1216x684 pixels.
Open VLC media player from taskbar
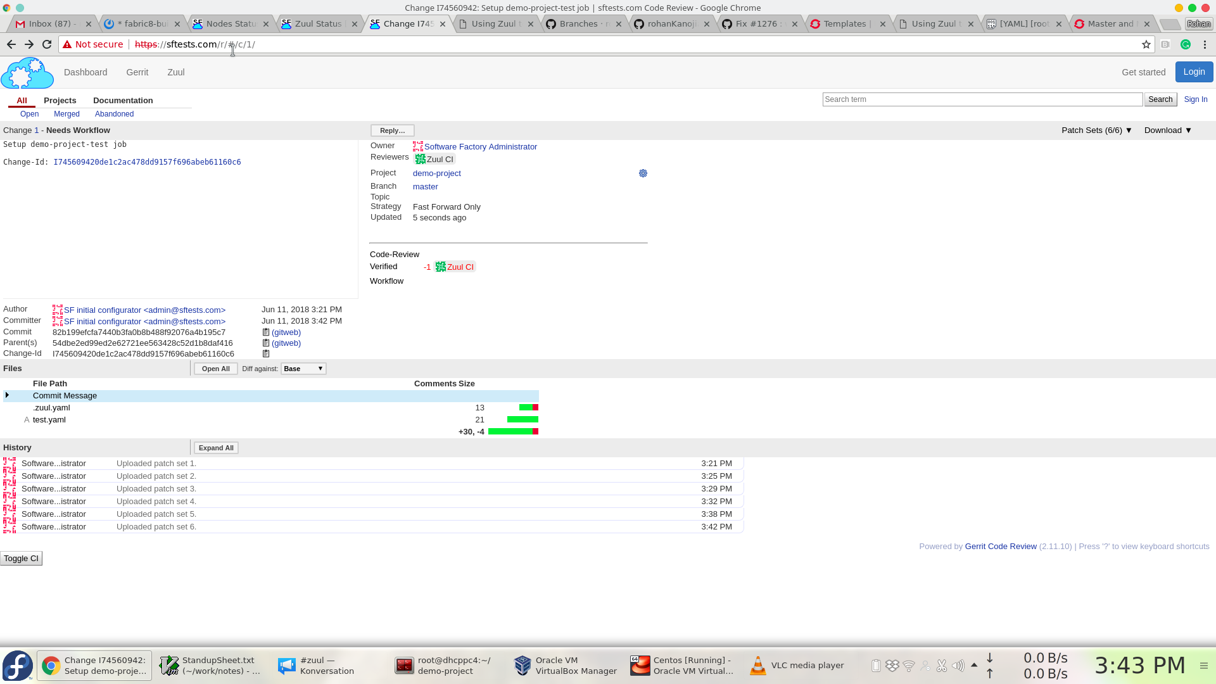[798, 666]
